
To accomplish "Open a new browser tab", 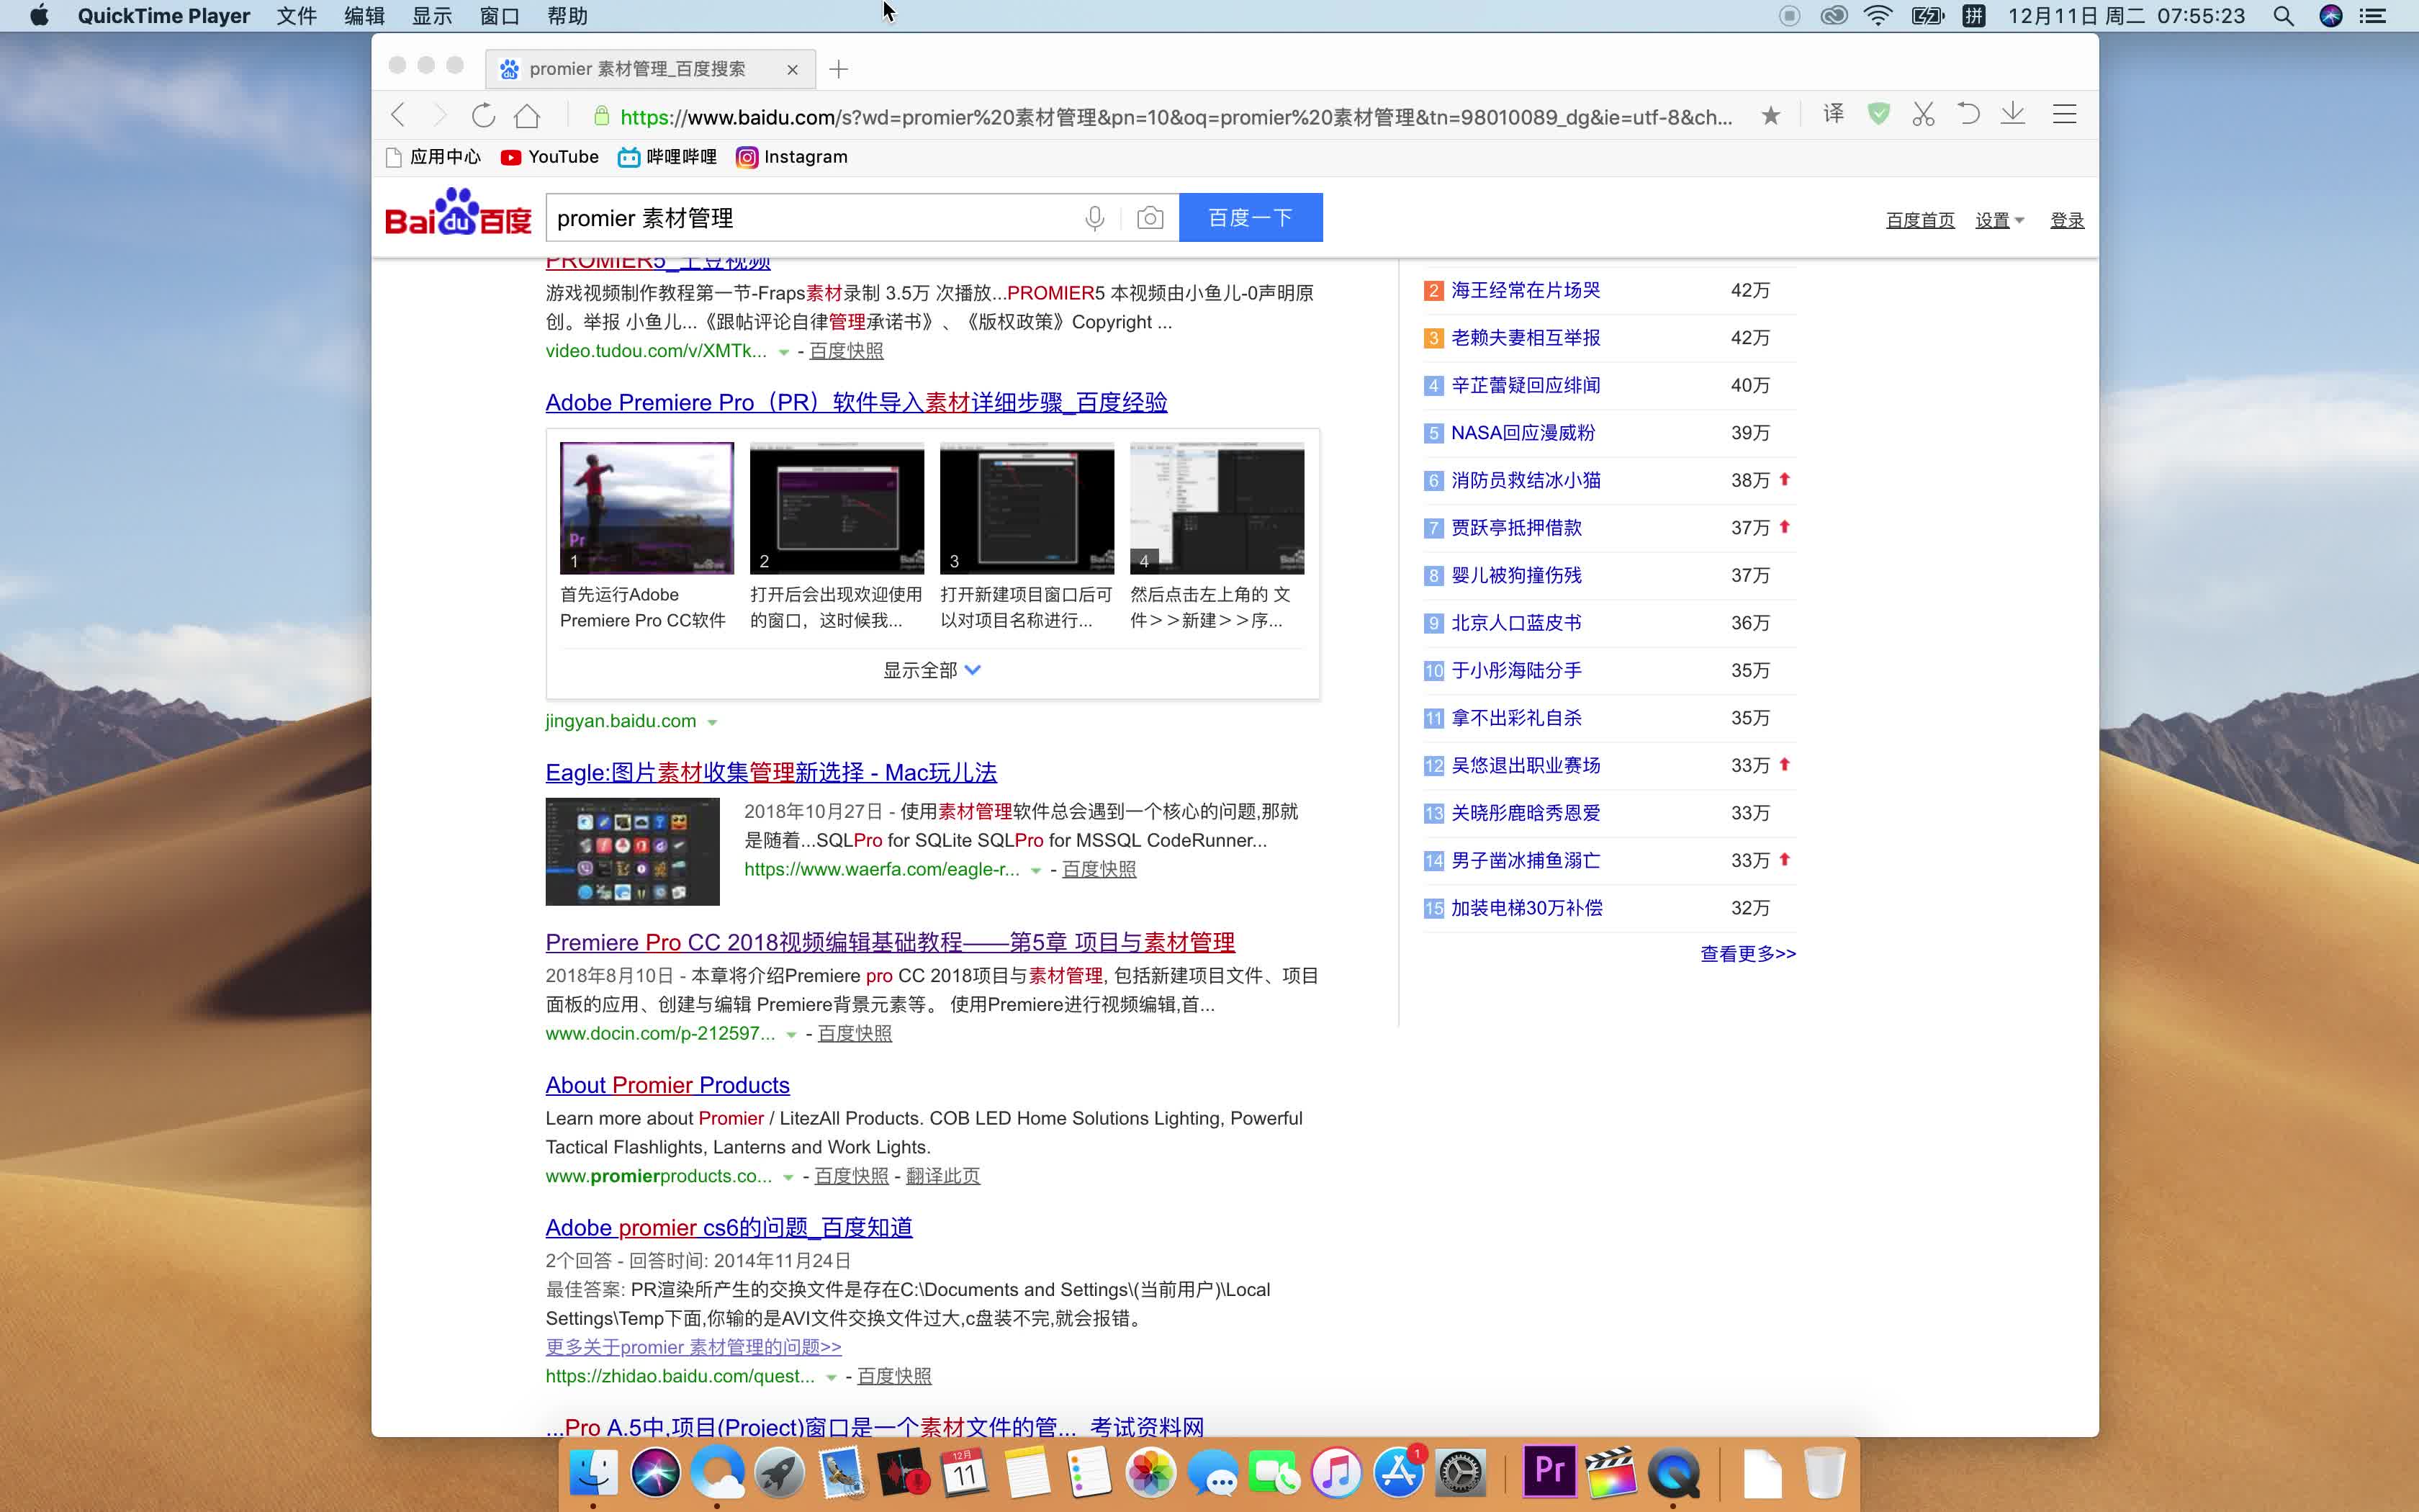I will click(839, 69).
